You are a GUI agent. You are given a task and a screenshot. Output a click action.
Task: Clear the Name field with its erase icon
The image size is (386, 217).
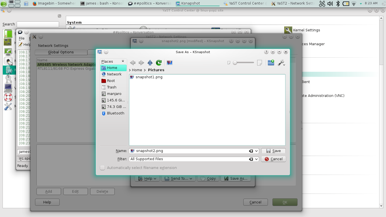pos(251,151)
